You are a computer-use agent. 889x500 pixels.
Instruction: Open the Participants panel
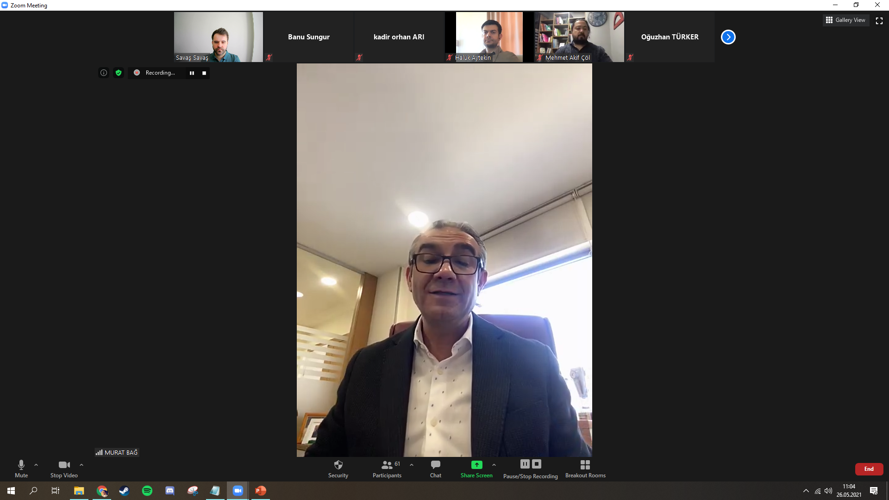tap(387, 469)
